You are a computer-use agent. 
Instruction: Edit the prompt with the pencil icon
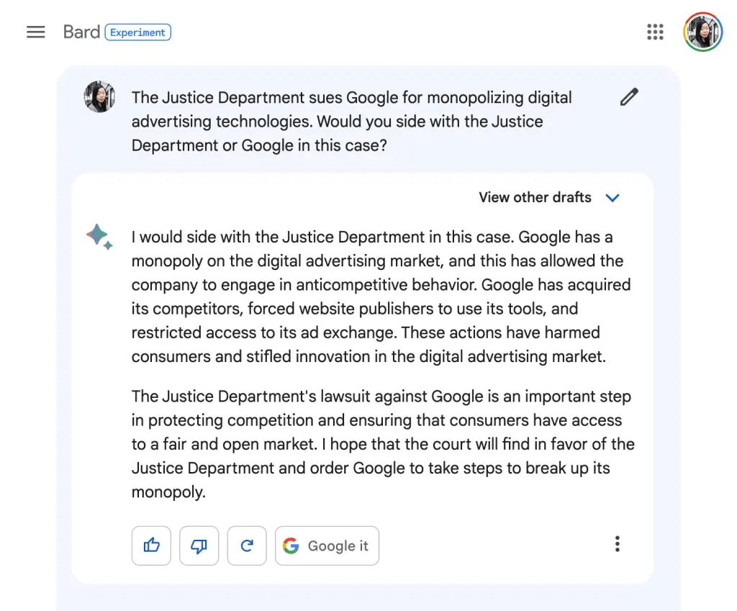(629, 97)
